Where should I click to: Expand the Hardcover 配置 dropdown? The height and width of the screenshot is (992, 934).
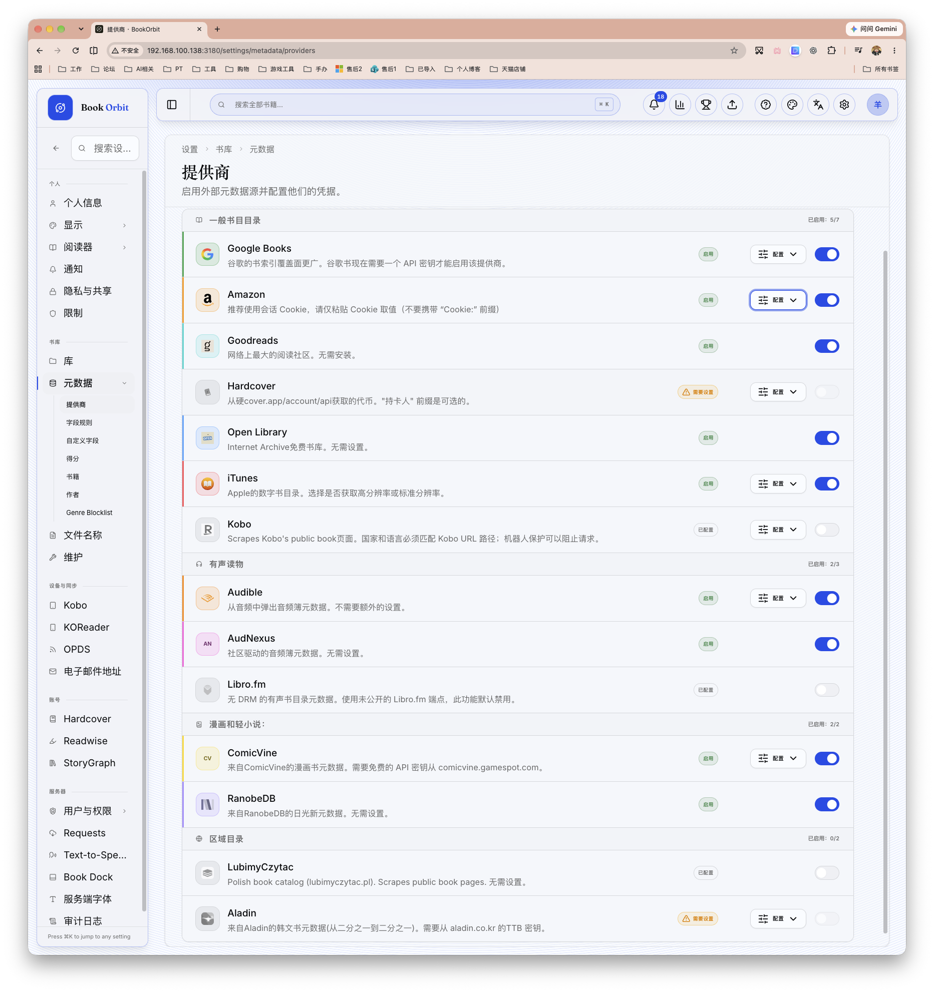(x=778, y=392)
